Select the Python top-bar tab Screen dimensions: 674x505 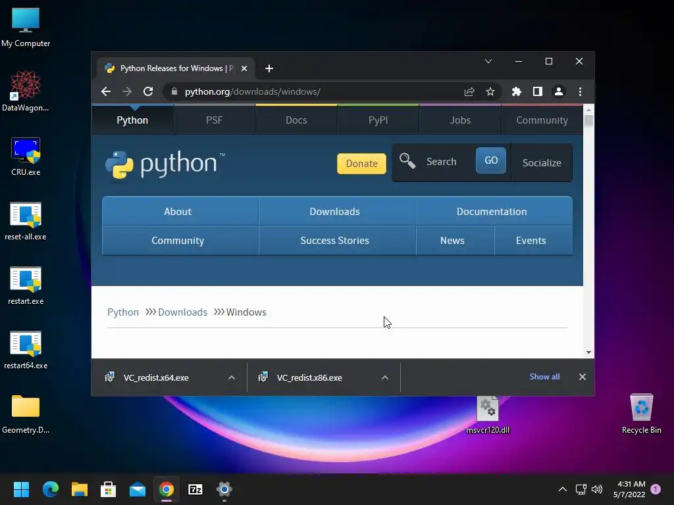[x=132, y=120]
